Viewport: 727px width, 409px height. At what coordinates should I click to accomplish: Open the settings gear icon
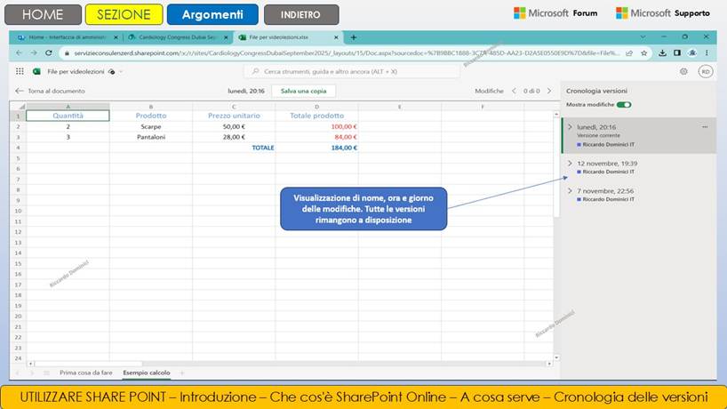[x=683, y=71]
